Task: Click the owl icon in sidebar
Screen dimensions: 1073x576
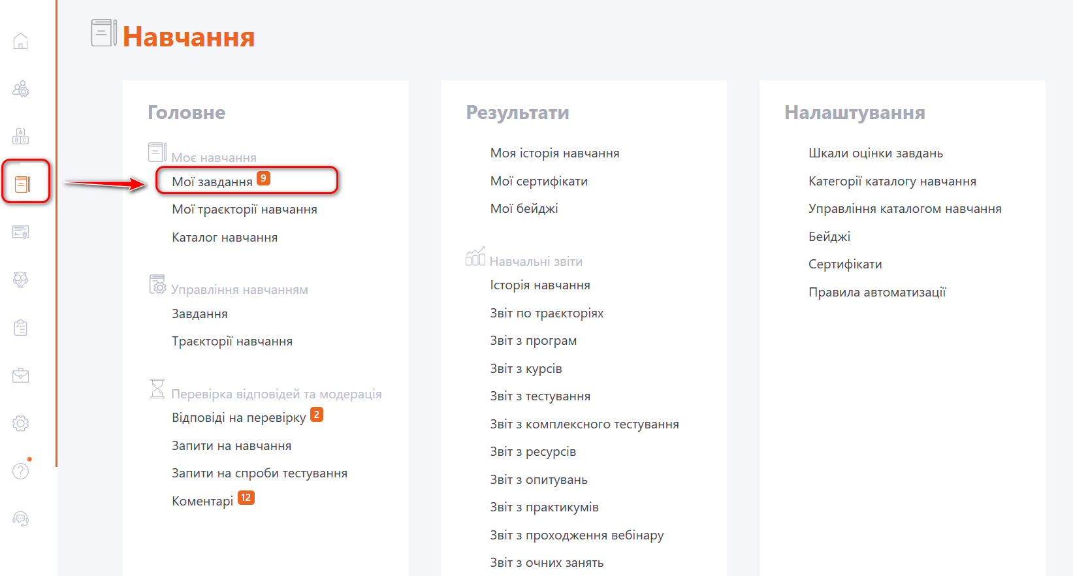Action: pos(21,280)
